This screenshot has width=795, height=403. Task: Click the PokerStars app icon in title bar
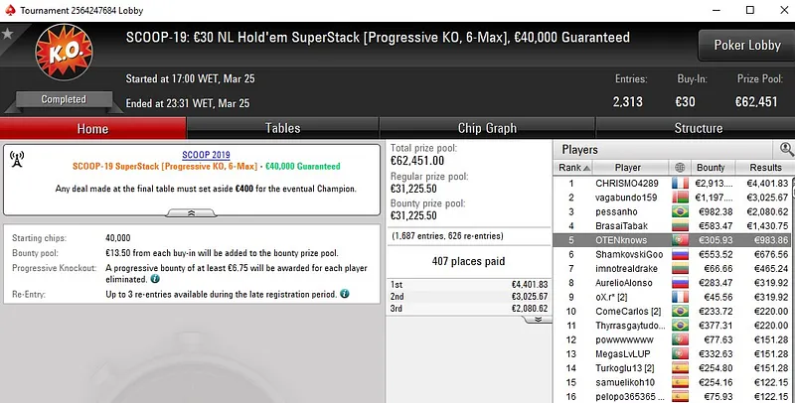tap(8, 9)
